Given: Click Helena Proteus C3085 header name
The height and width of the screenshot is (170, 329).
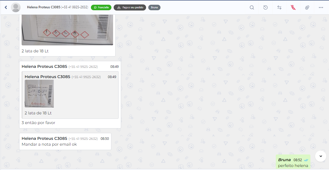Looking at the screenshot, I should pos(44,7).
